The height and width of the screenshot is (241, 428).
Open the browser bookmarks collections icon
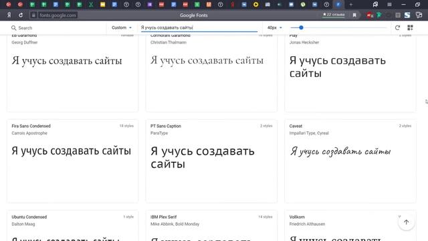click(375, 5)
